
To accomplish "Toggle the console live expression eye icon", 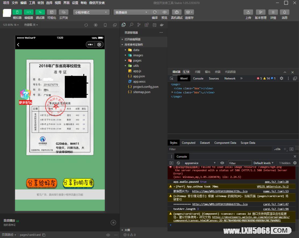I will [222, 163].
